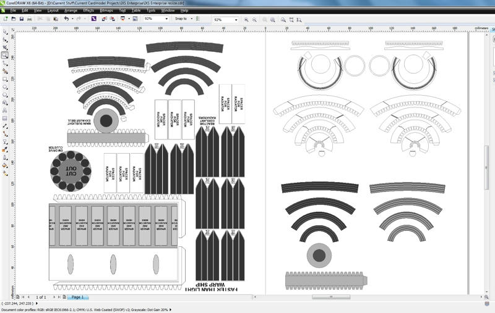495x313 pixels.
Task: Click Zoom to page width icon
Action: pos(291,20)
